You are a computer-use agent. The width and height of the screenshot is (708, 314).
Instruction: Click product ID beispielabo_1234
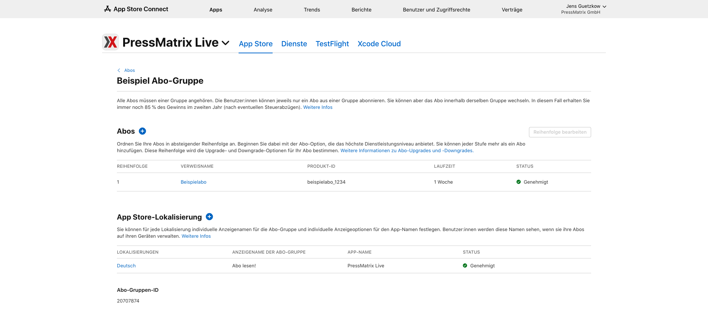coord(326,182)
